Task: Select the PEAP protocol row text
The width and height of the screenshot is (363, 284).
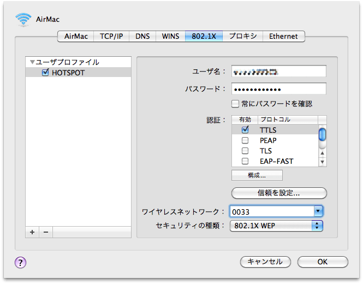Action: (x=268, y=140)
